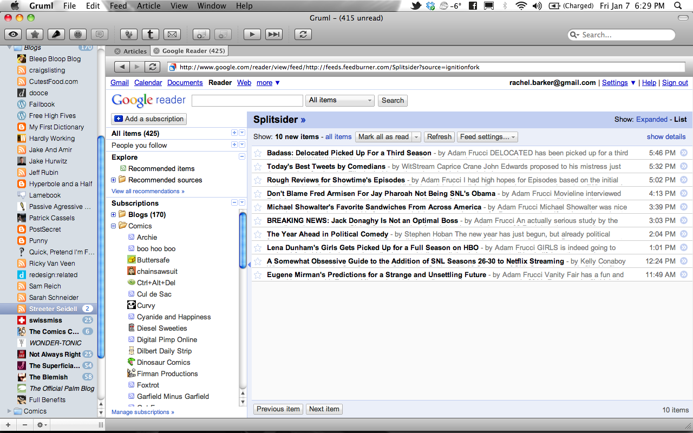Screen dimensions: 693x433
Task: Open the Gmail link
Action: (120, 82)
